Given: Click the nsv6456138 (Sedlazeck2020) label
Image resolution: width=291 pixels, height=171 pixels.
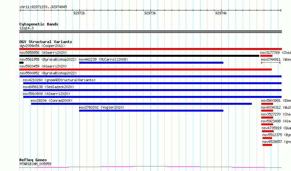Looking at the screenshot, I should [x=48, y=87].
